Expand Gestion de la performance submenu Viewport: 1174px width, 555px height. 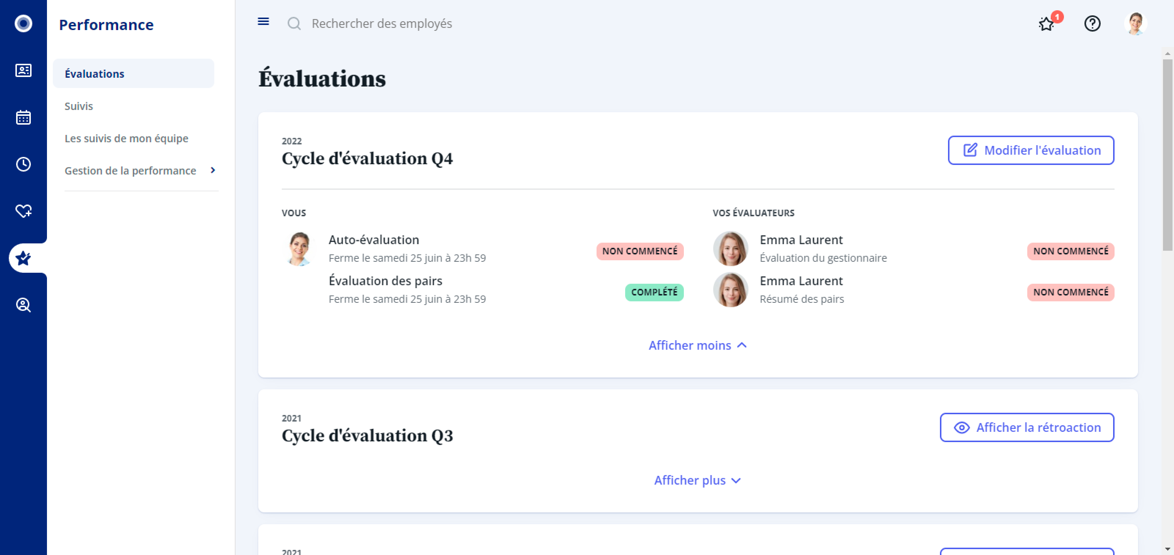click(x=141, y=171)
